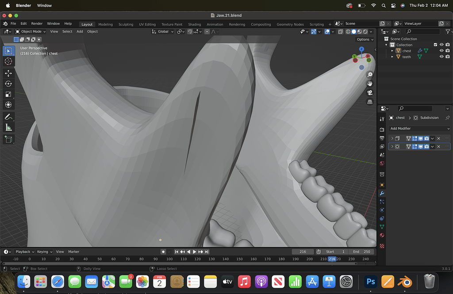Jump to the timeline end frame
The width and height of the screenshot is (453, 294).
207,252
